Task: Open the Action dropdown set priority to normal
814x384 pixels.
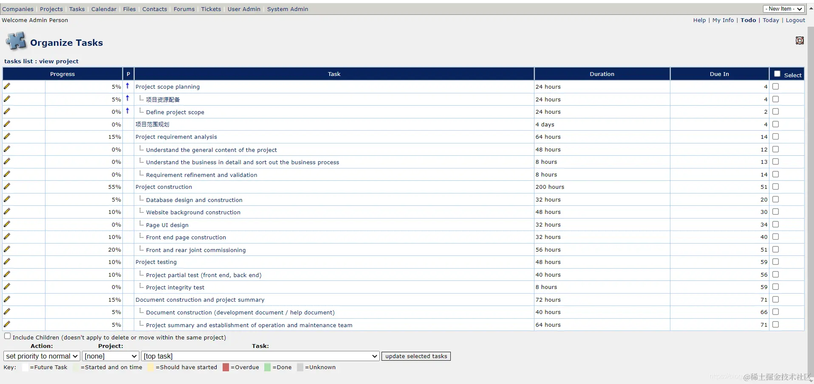Action: [x=42, y=356]
